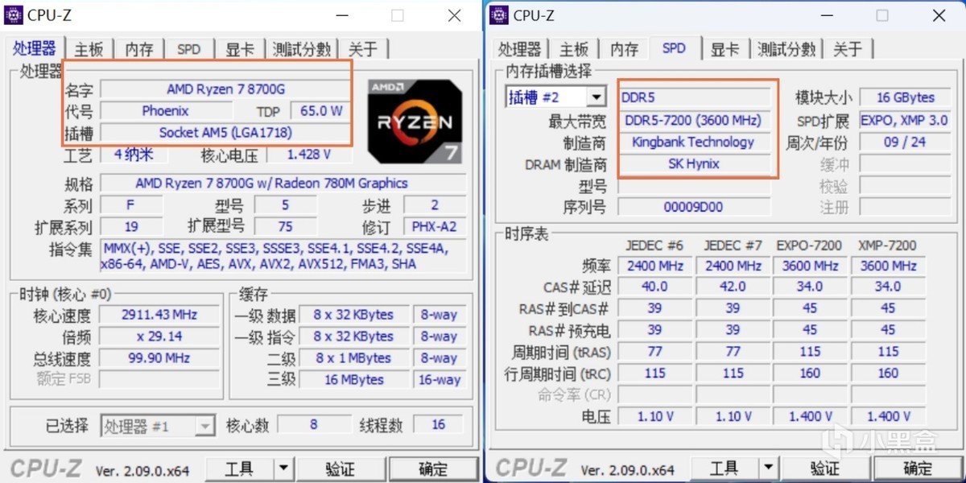
Task: Expand the 插槽 #2 memory slot dropdown
Action: (596, 97)
